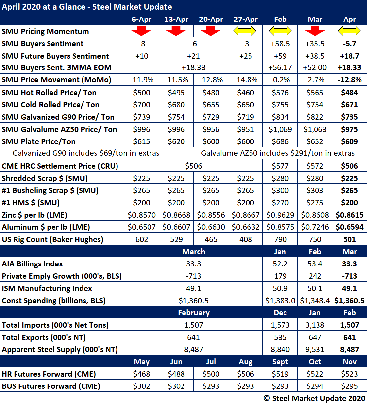Select the red down arrow in 20-Apr column

tap(211, 31)
